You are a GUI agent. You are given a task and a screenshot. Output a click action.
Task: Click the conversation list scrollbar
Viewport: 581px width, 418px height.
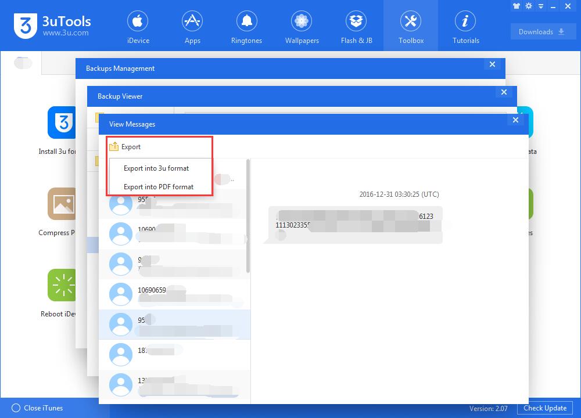[248, 216]
